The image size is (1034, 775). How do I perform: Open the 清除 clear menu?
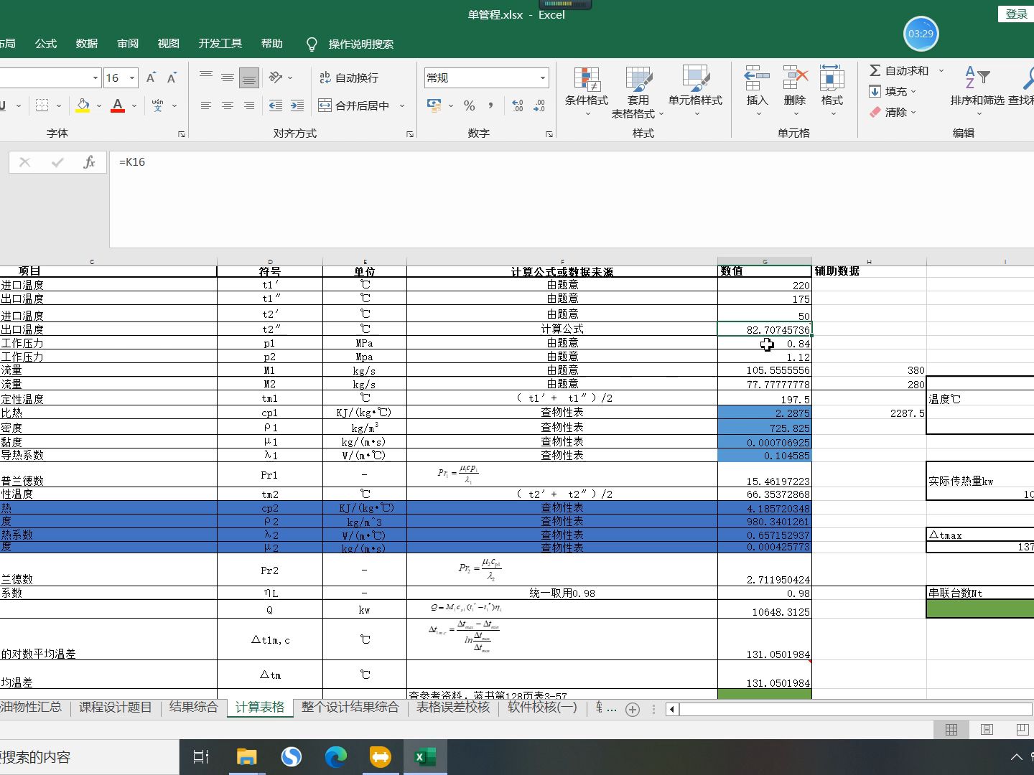click(893, 112)
